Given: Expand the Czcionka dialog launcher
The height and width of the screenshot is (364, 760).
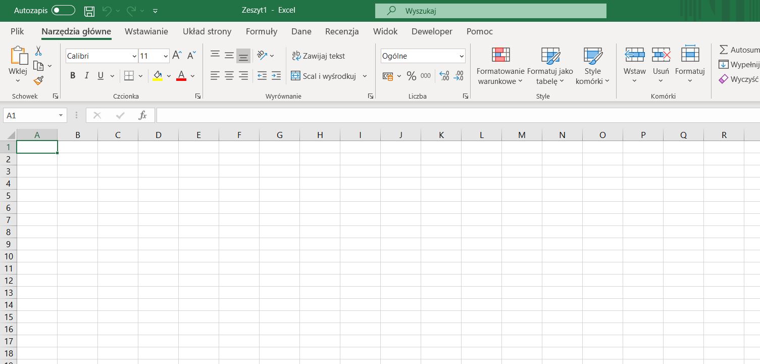Looking at the screenshot, I should pyautogui.click(x=197, y=96).
